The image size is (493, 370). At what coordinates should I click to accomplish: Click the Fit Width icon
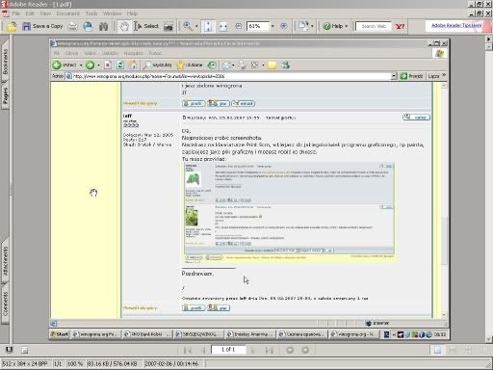223,26
